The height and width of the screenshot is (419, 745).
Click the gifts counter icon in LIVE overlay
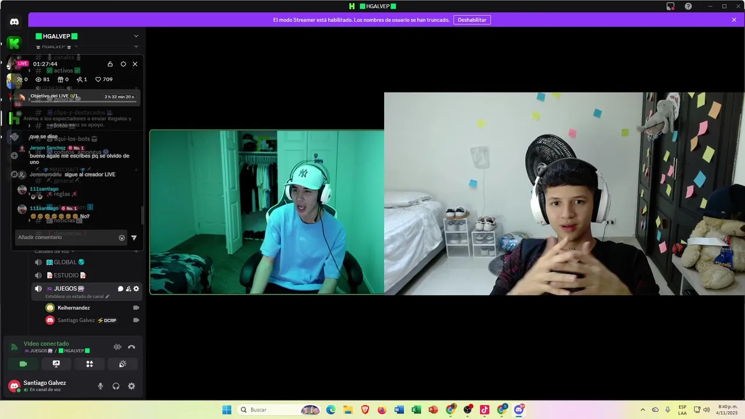[61, 80]
